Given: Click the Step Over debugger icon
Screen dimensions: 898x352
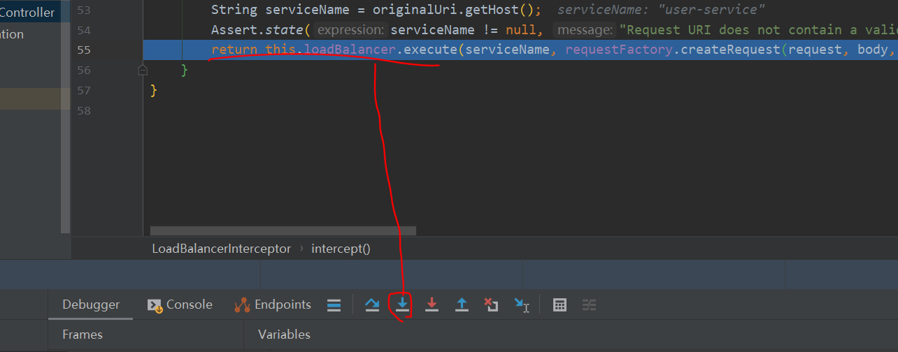Looking at the screenshot, I should [x=372, y=305].
